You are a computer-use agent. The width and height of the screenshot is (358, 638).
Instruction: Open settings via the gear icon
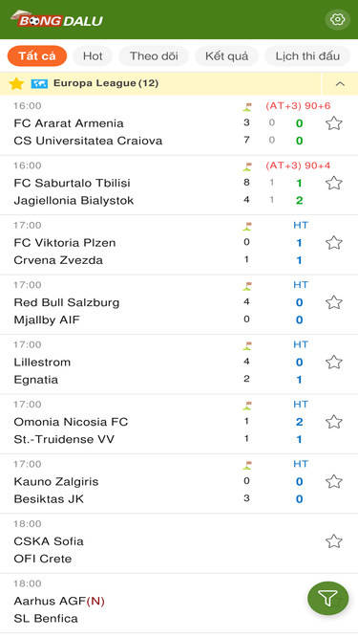[x=337, y=19]
